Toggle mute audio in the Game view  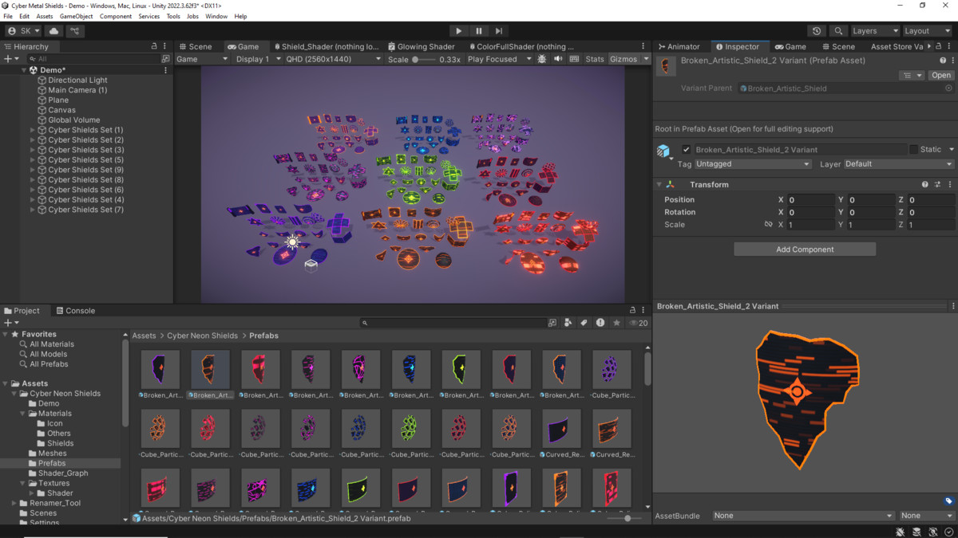pos(558,58)
